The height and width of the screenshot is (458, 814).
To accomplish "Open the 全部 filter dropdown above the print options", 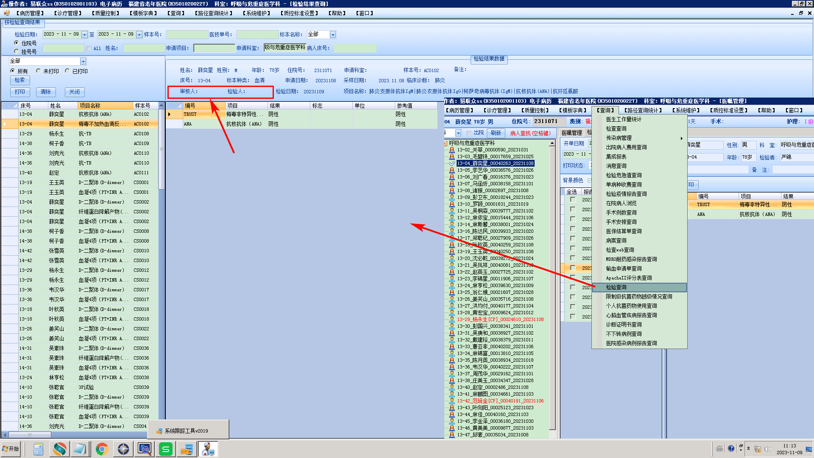I will pyautogui.click(x=83, y=61).
